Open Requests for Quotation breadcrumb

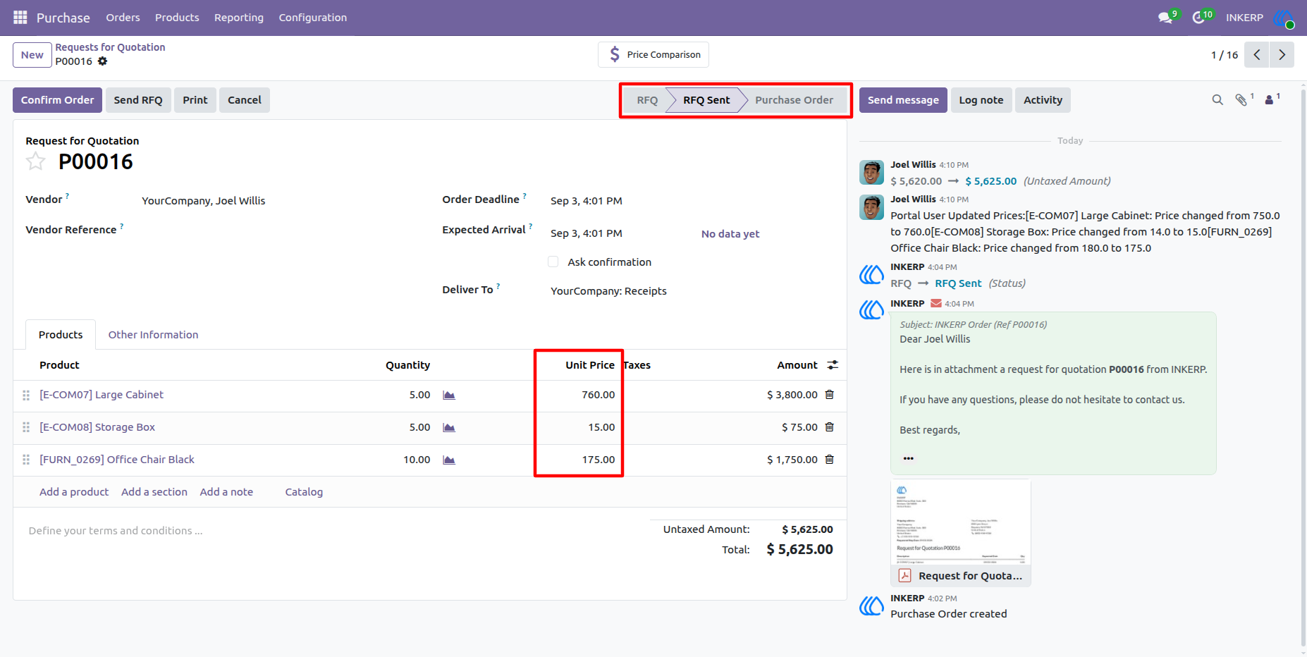point(111,47)
